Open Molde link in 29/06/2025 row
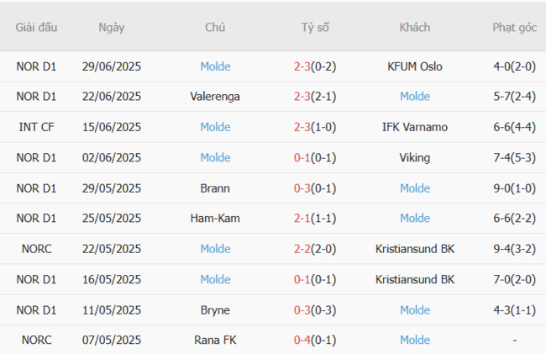The width and height of the screenshot is (546, 354). point(215,66)
